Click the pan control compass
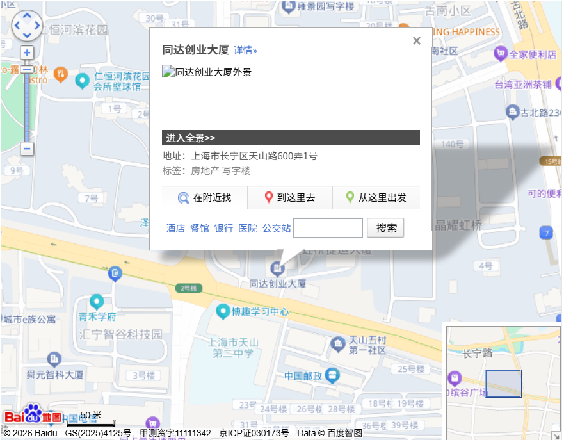The height and width of the screenshot is (440, 564). (x=27, y=25)
